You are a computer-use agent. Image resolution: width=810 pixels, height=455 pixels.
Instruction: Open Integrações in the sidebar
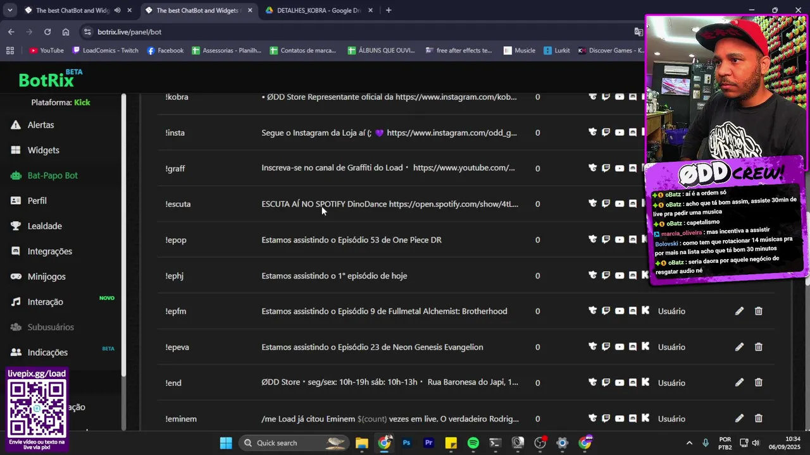click(49, 252)
